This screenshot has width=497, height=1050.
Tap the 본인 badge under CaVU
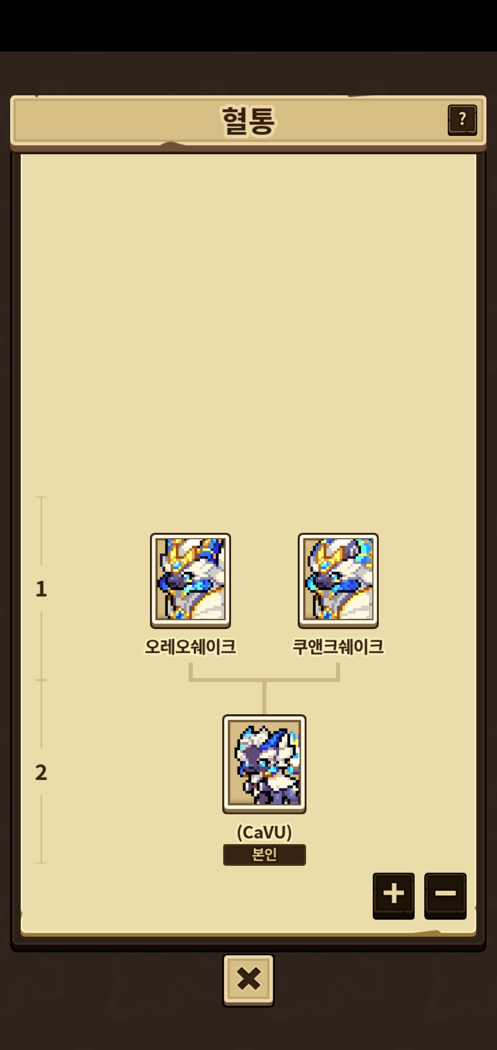coord(265,855)
